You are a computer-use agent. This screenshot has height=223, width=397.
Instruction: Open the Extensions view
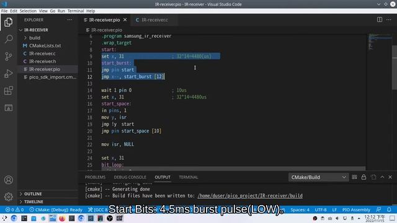pos(8,90)
